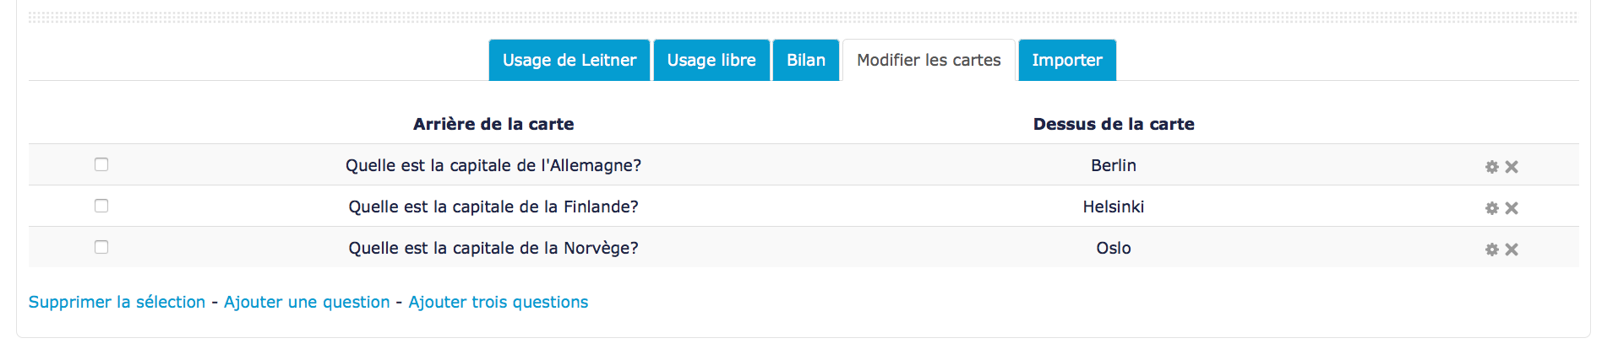This screenshot has width=1602, height=349.
Task: Delete the Oslo card with X icon
Action: (x=1512, y=250)
